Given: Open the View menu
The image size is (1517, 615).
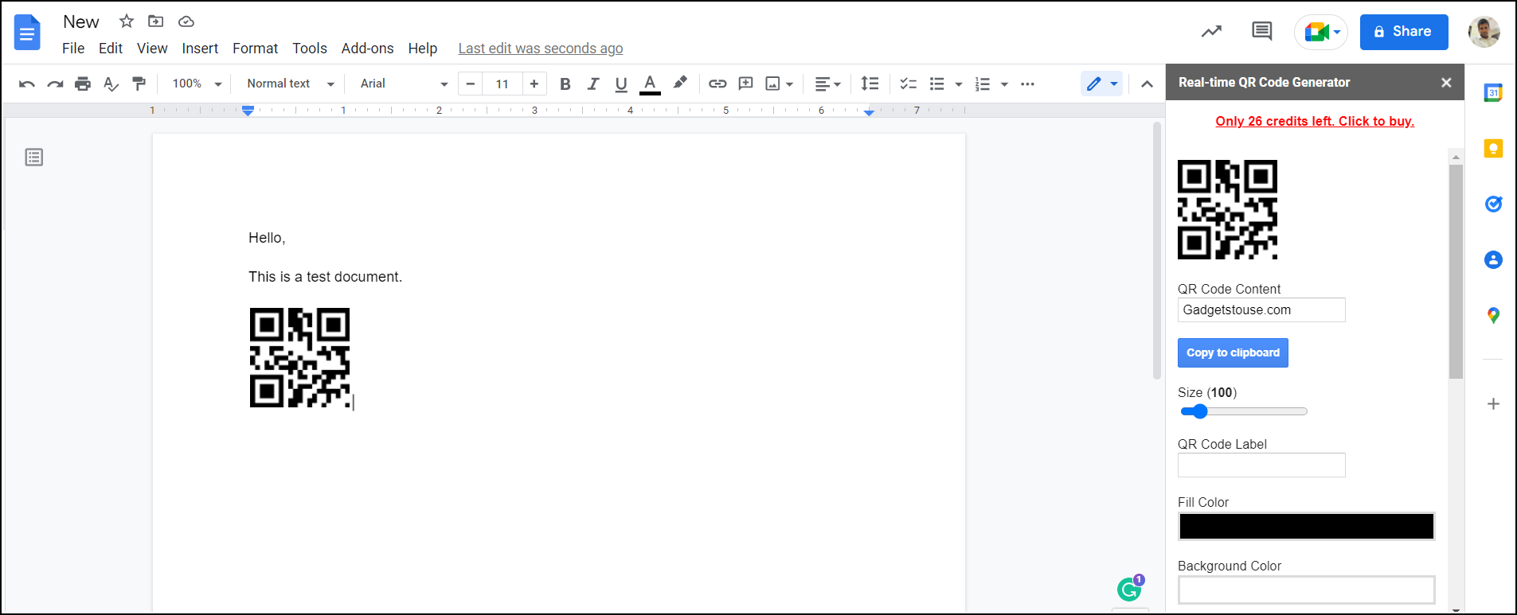Looking at the screenshot, I should click(152, 49).
